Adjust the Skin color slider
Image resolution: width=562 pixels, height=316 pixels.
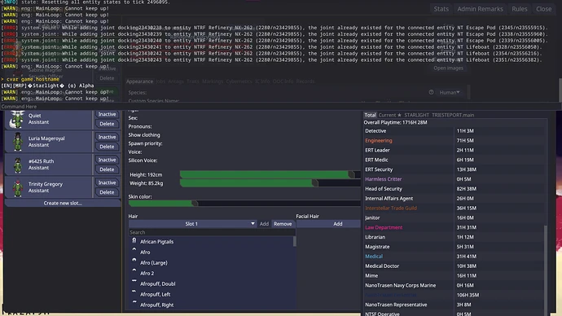pyautogui.click(x=244, y=203)
